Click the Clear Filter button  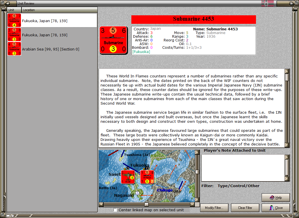[245, 208]
